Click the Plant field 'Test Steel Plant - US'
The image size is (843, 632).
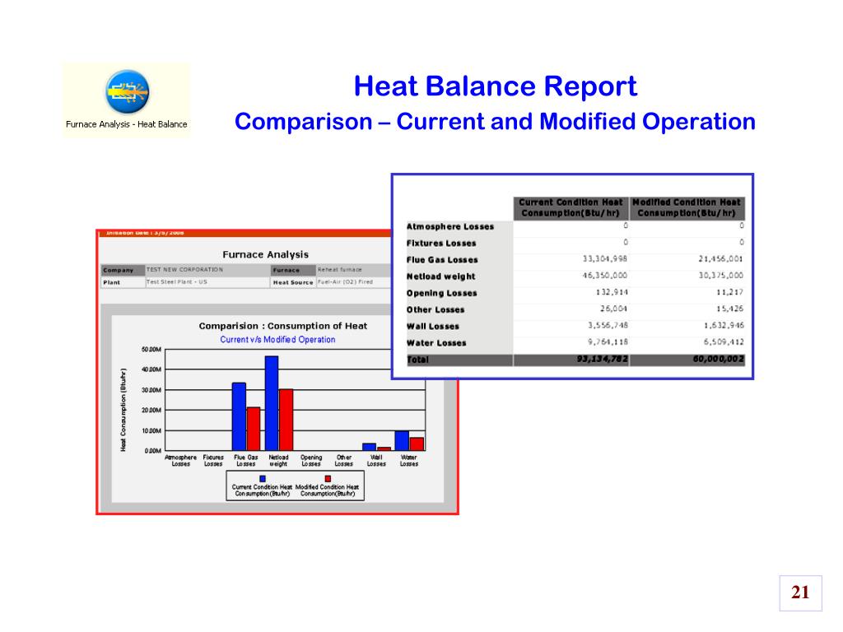pyautogui.click(x=177, y=282)
